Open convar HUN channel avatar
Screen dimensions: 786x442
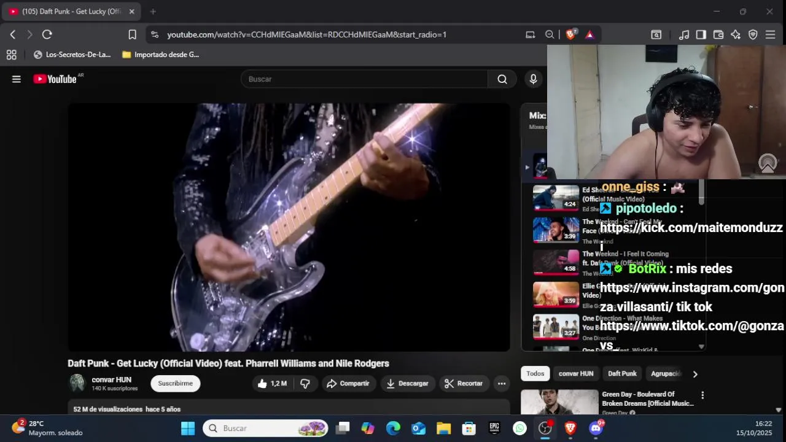77,383
